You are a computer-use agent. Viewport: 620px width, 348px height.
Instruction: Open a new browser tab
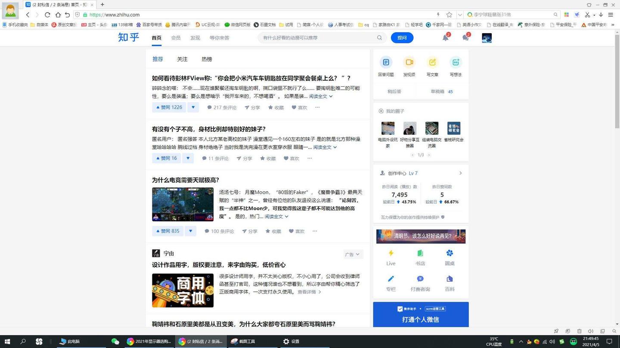102,5
